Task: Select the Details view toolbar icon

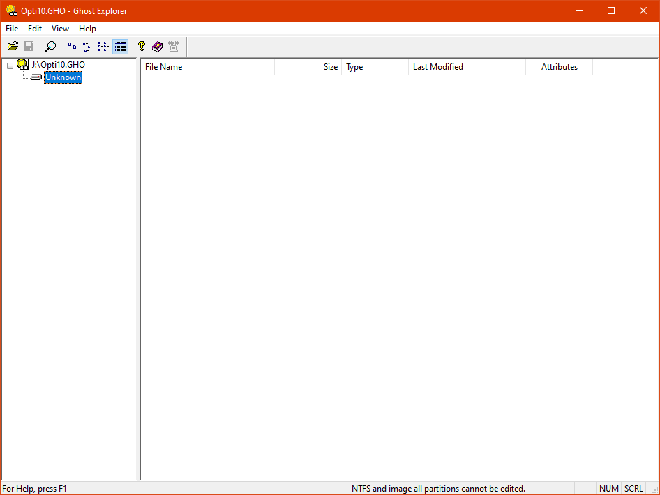Action: coord(121,46)
